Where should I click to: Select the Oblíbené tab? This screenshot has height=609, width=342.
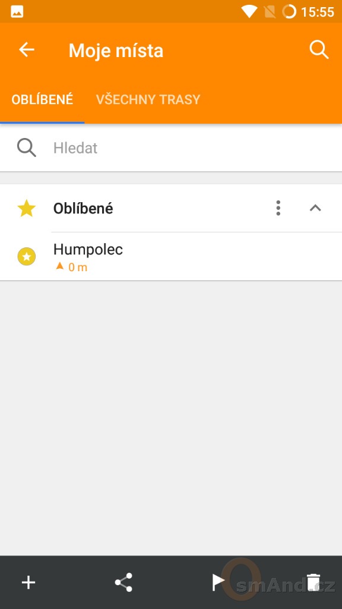tap(42, 99)
